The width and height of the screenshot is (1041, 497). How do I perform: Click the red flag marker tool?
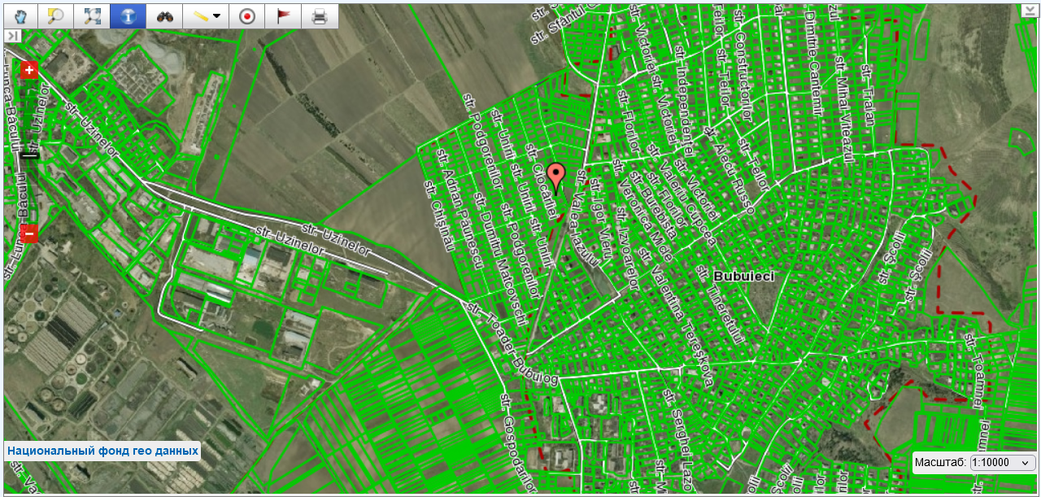(x=283, y=16)
